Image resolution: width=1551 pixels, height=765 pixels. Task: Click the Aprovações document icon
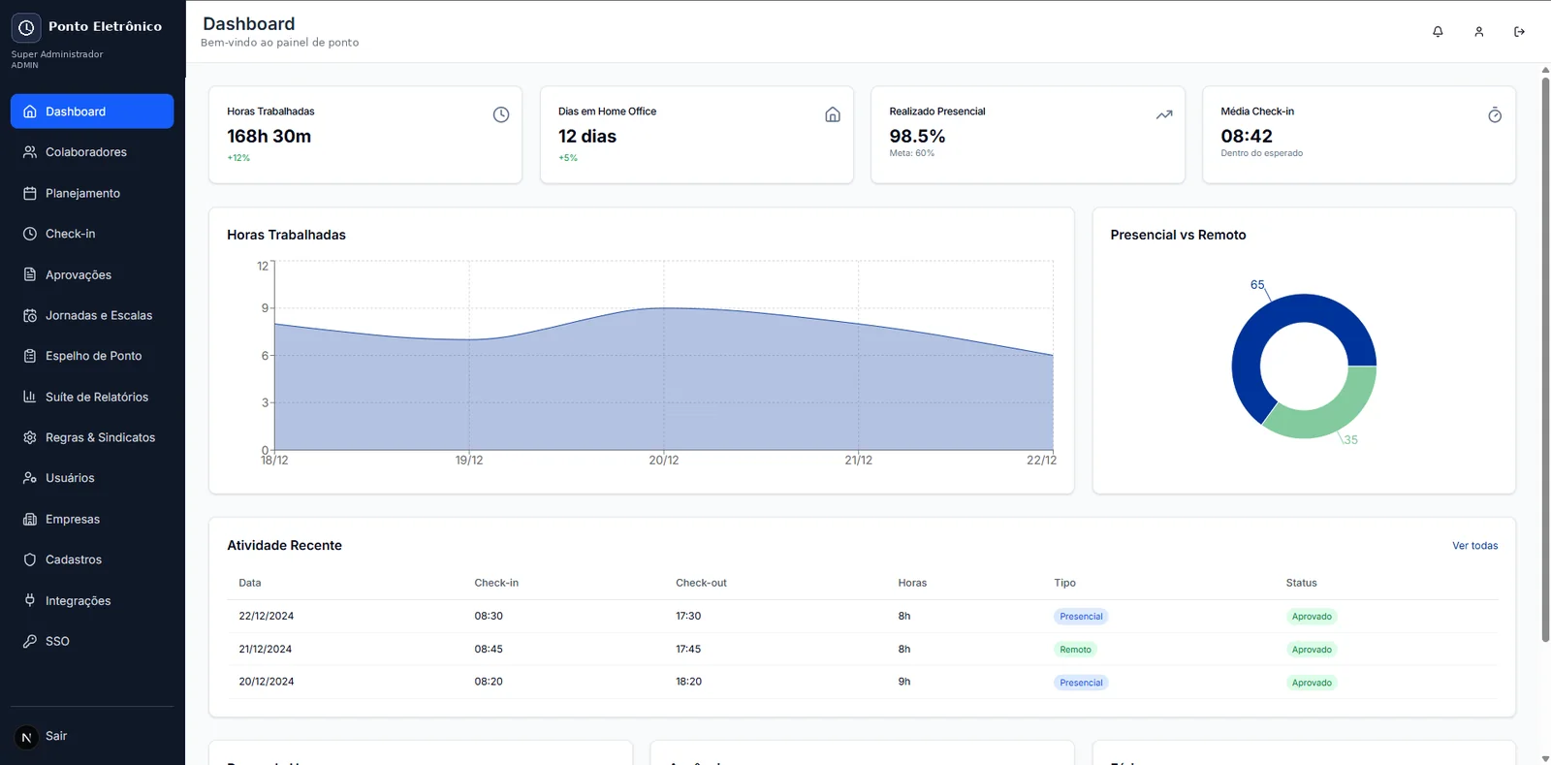pos(30,274)
